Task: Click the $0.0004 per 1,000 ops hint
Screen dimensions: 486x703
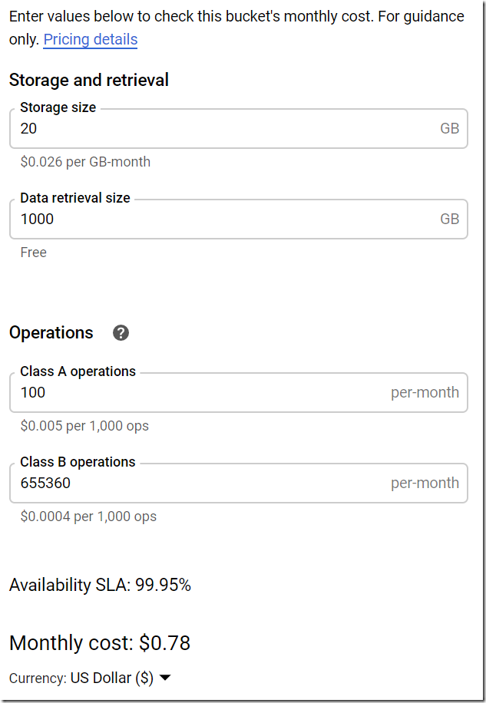Action: [88, 517]
